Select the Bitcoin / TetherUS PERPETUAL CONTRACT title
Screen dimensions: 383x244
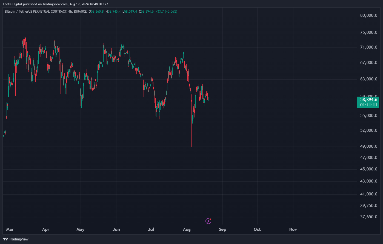coord(35,12)
